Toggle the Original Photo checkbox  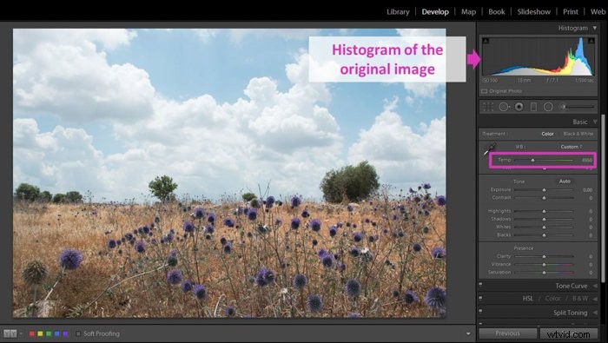pos(484,91)
